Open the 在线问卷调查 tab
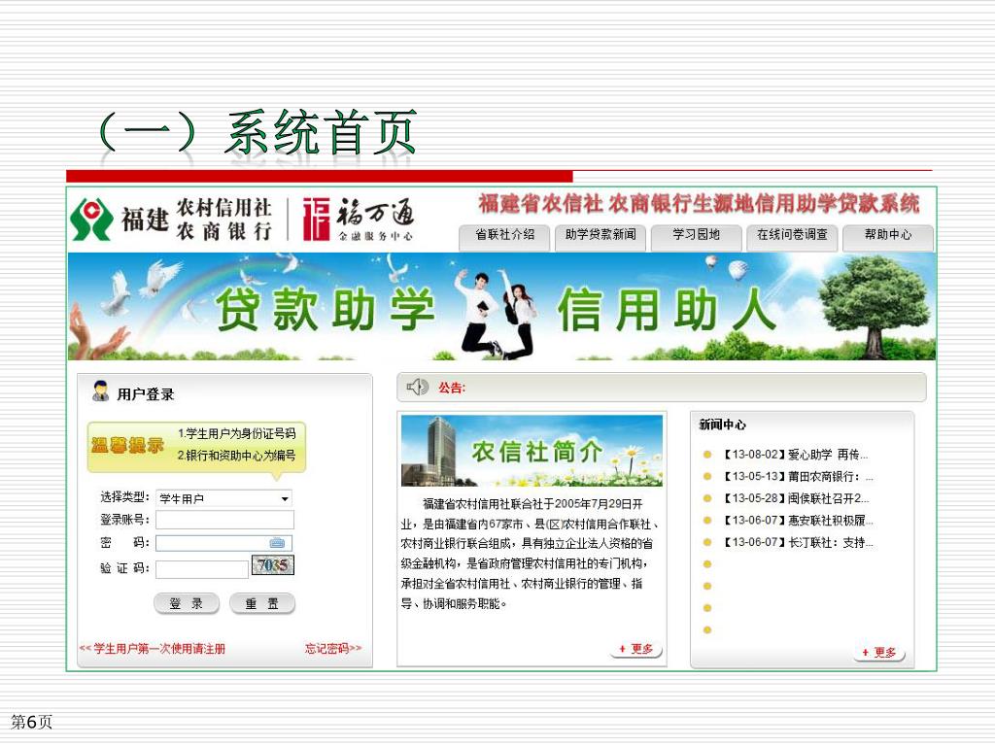This screenshot has width=995, height=746. click(792, 236)
